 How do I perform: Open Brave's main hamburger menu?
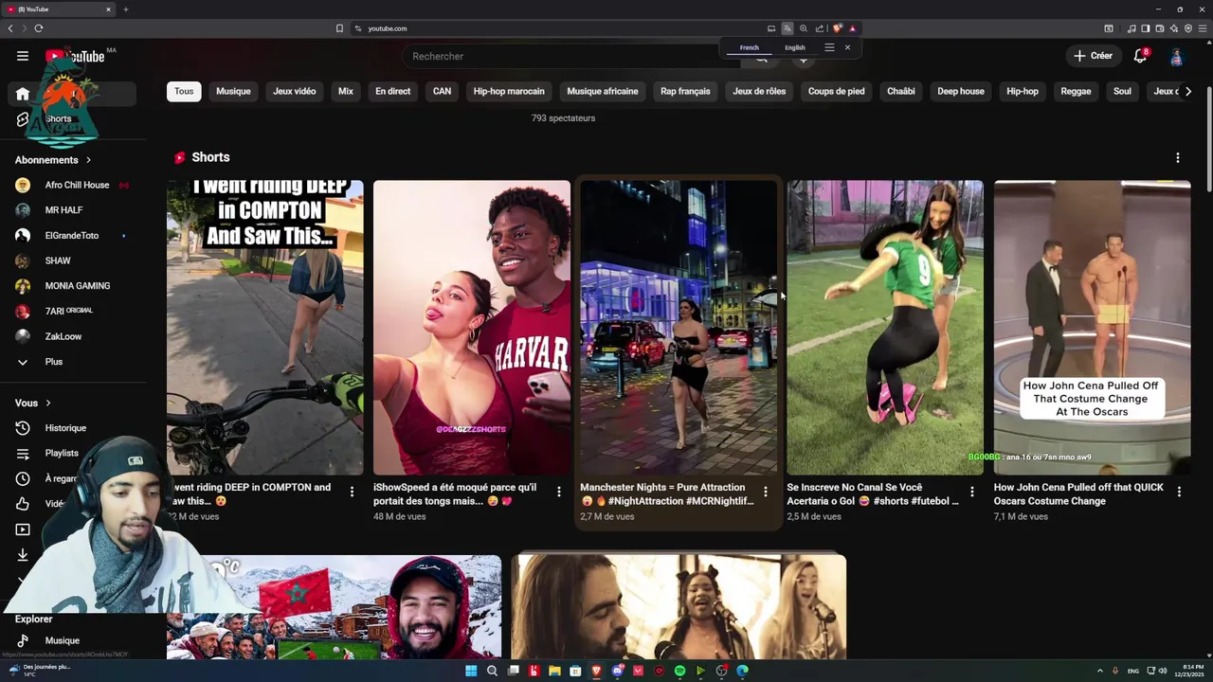coord(1203,28)
